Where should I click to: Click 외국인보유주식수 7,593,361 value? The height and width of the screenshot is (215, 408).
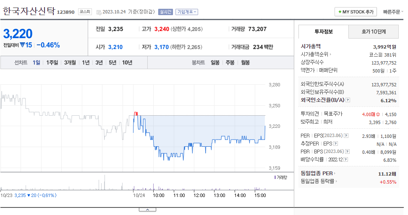[386, 93]
